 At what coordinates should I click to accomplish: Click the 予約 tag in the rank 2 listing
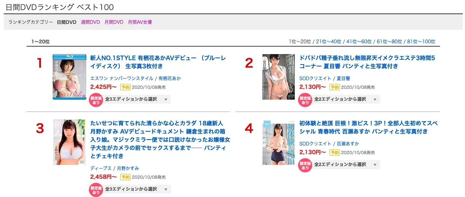(334, 87)
